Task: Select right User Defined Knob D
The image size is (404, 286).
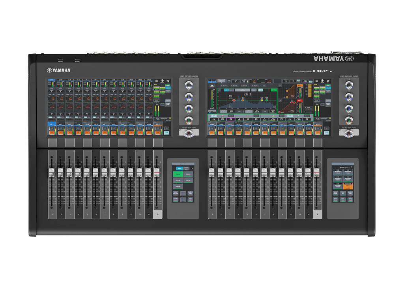Action: [349, 120]
